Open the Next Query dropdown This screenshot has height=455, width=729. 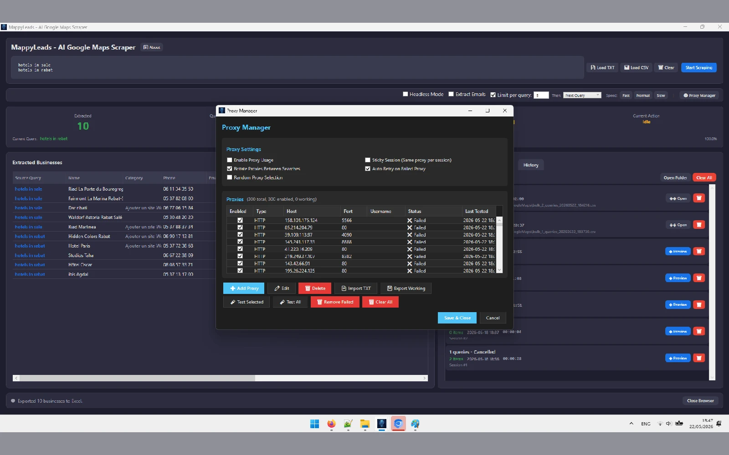582,95
